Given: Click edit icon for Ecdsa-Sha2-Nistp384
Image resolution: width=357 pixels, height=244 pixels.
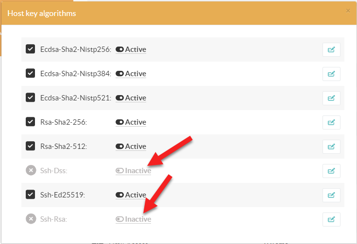Looking at the screenshot, I should coord(331,74).
